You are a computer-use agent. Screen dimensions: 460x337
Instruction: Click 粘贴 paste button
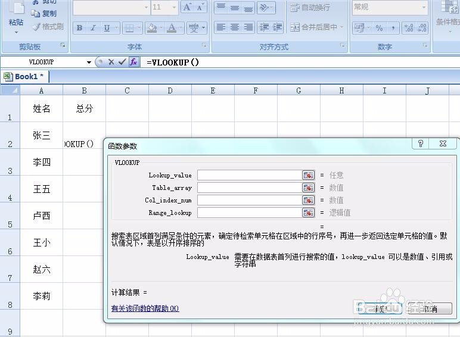point(17,18)
